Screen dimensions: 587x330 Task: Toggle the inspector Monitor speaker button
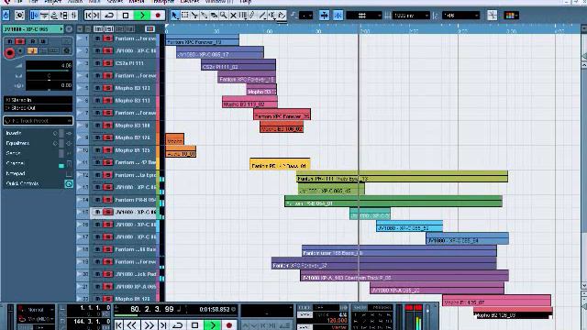coord(20,51)
